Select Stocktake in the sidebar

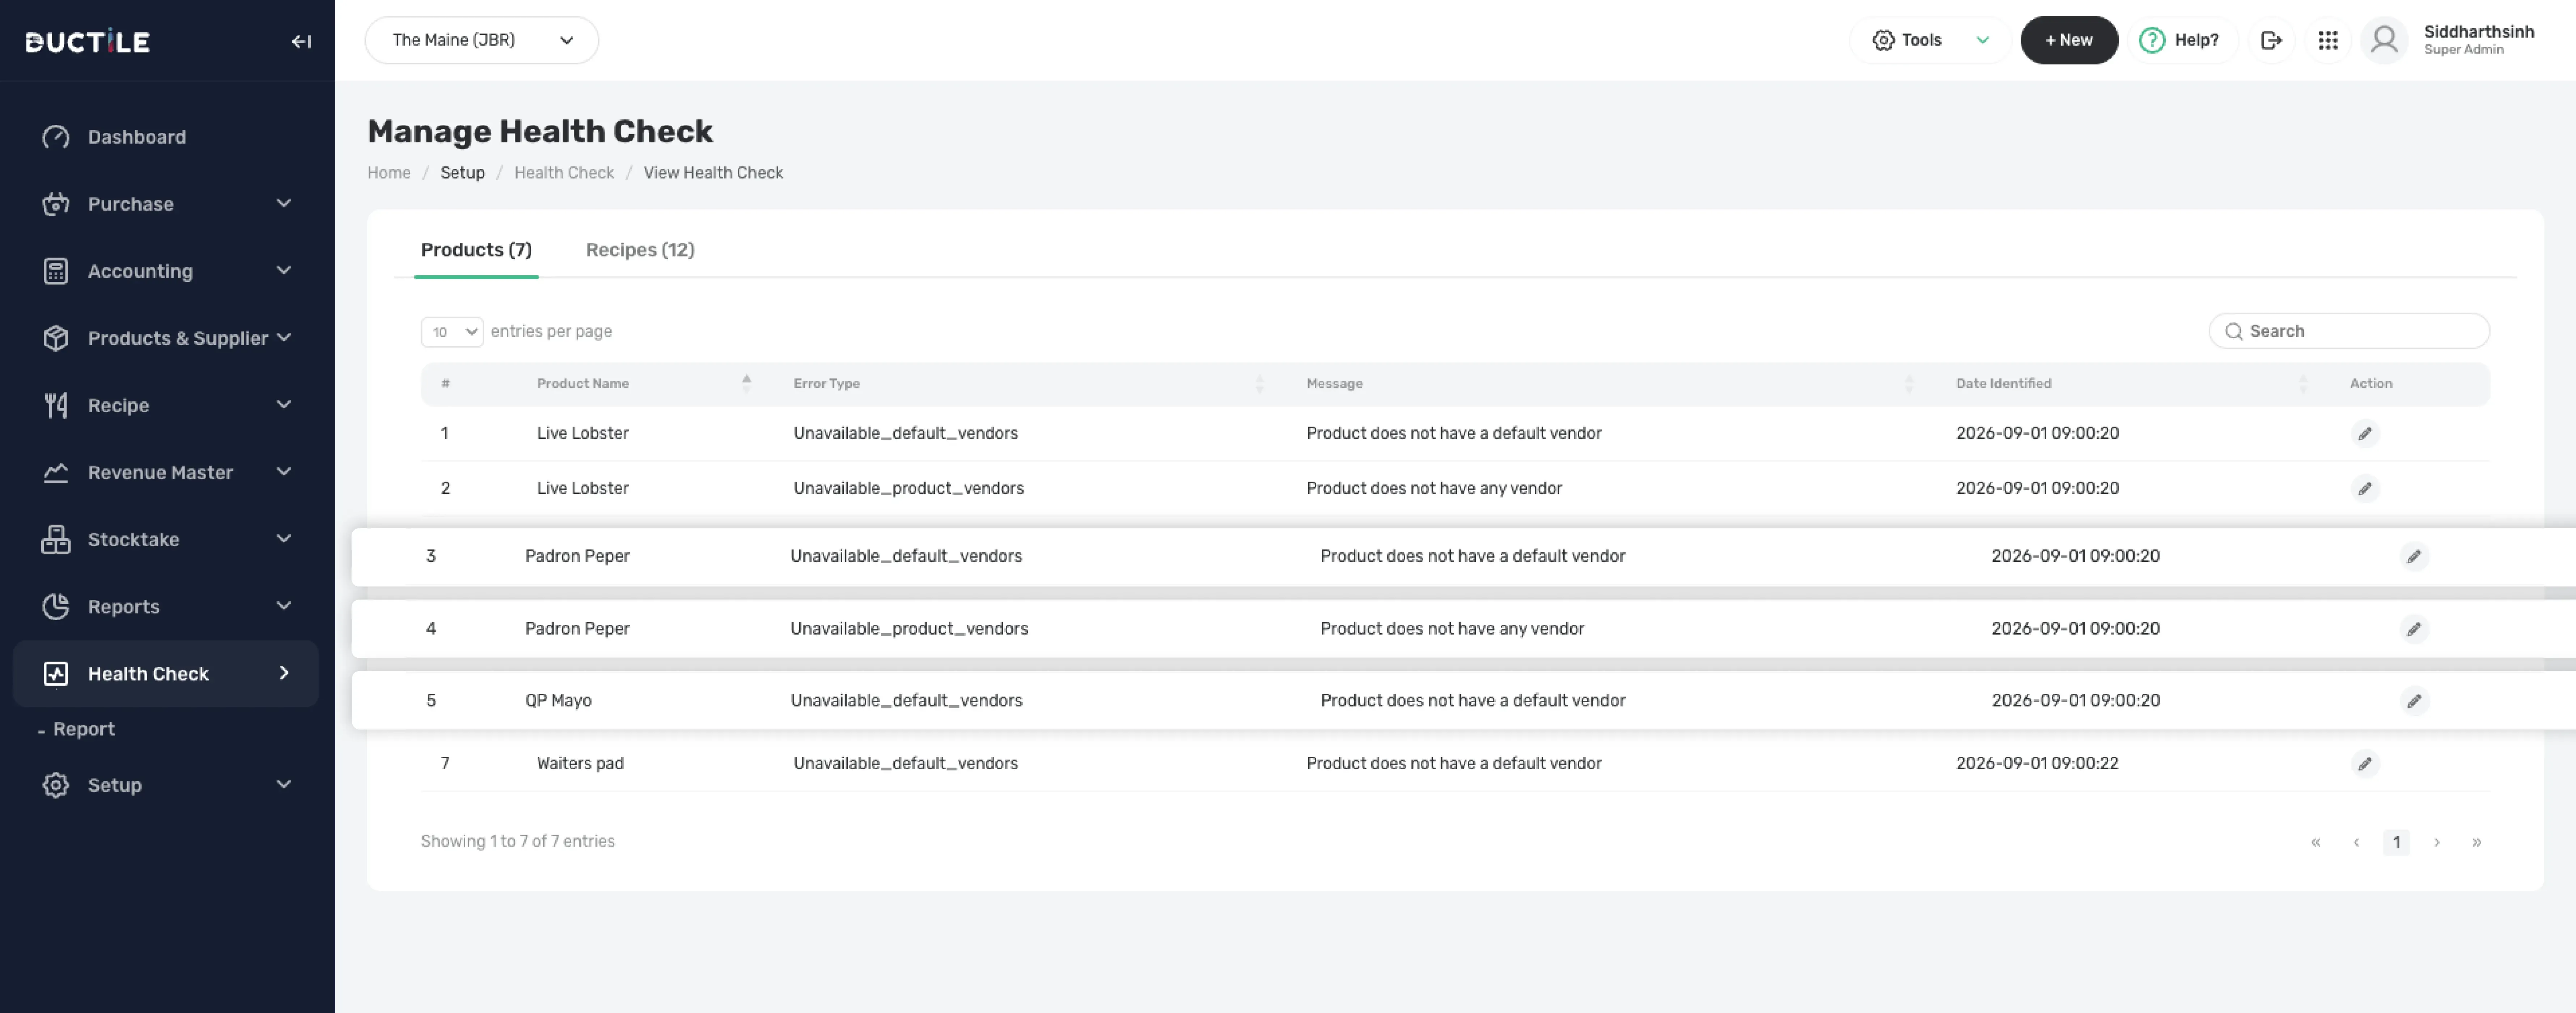134,540
